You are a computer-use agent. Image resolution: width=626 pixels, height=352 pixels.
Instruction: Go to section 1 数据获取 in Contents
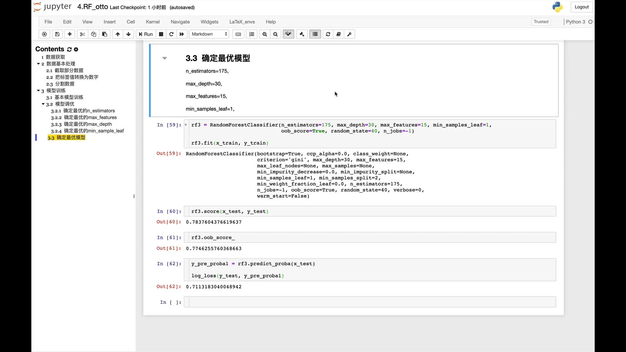coord(53,57)
